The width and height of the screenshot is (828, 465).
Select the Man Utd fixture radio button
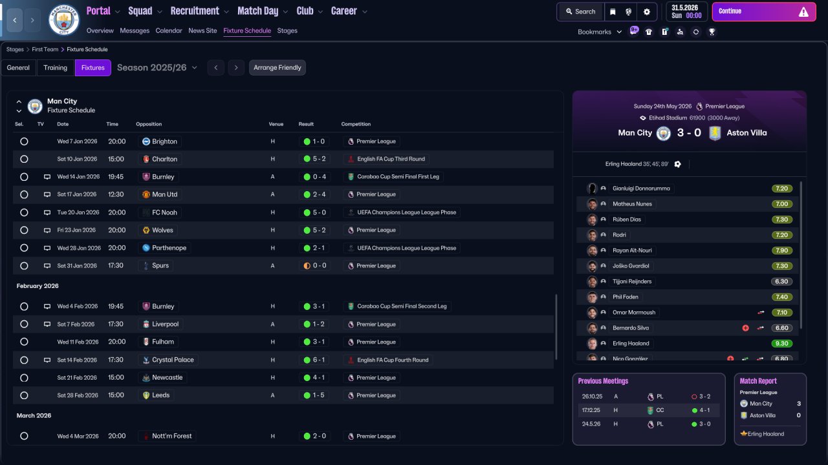click(x=24, y=194)
